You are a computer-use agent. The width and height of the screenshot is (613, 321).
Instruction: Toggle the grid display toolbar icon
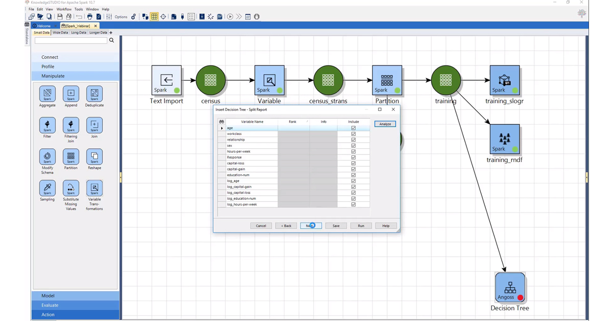154,17
